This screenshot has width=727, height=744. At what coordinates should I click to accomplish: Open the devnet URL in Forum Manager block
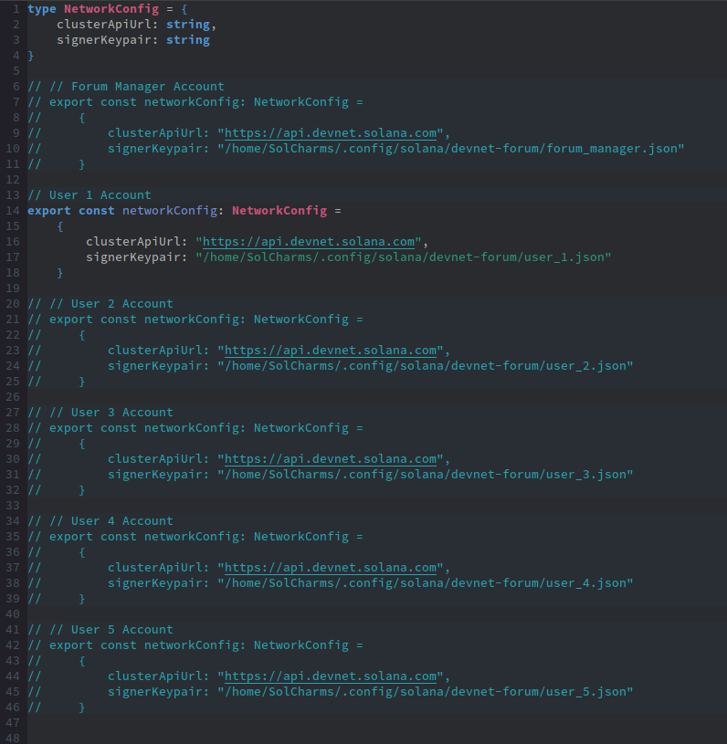(332, 132)
